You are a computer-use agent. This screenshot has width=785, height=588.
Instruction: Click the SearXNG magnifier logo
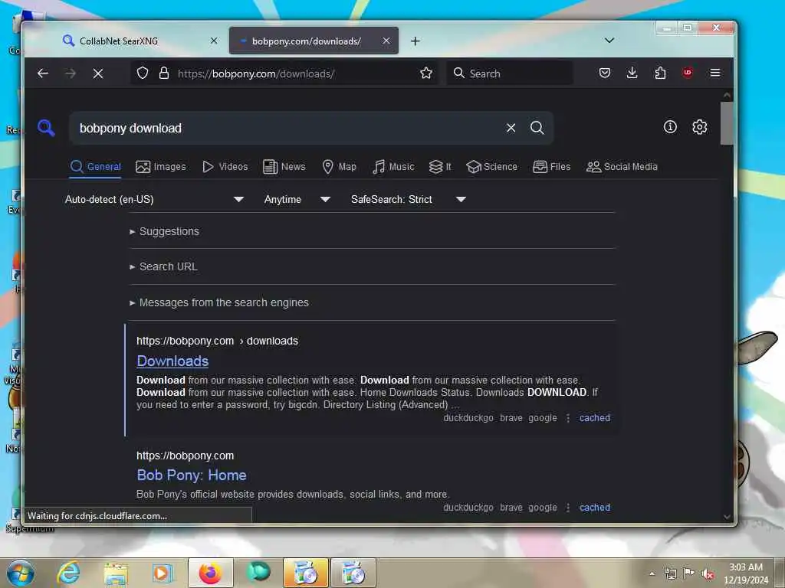point(46,128)
